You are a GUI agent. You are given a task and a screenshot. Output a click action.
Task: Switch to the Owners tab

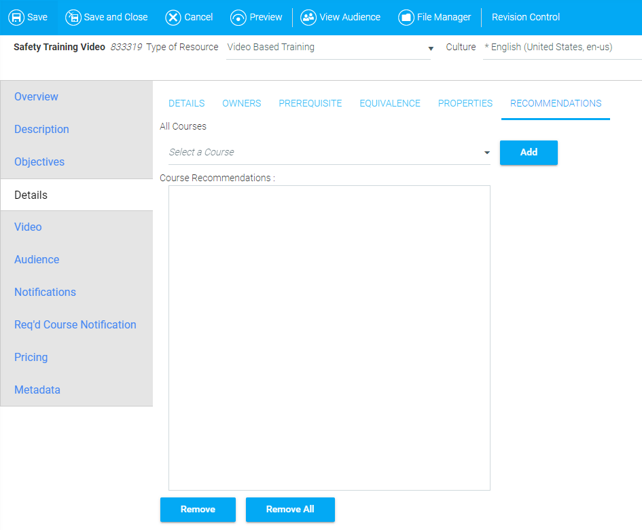241,104
